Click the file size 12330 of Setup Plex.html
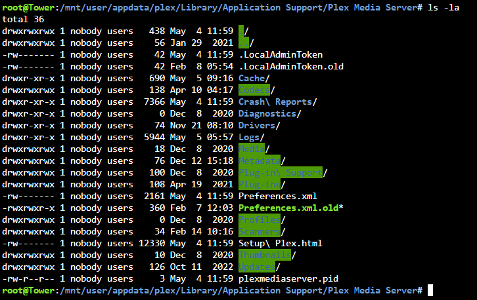This screenshot has width=477, height=300. click(152, 243)
